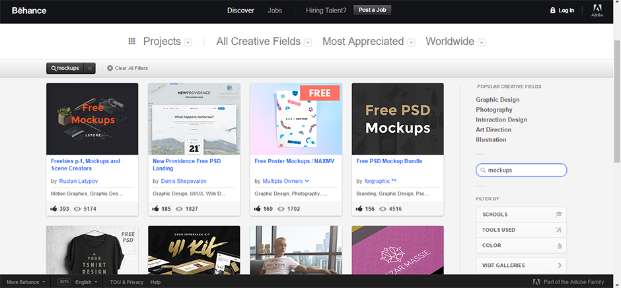
Task: Click the FREE poster mockup thumbnail
Action: [296, 119]
